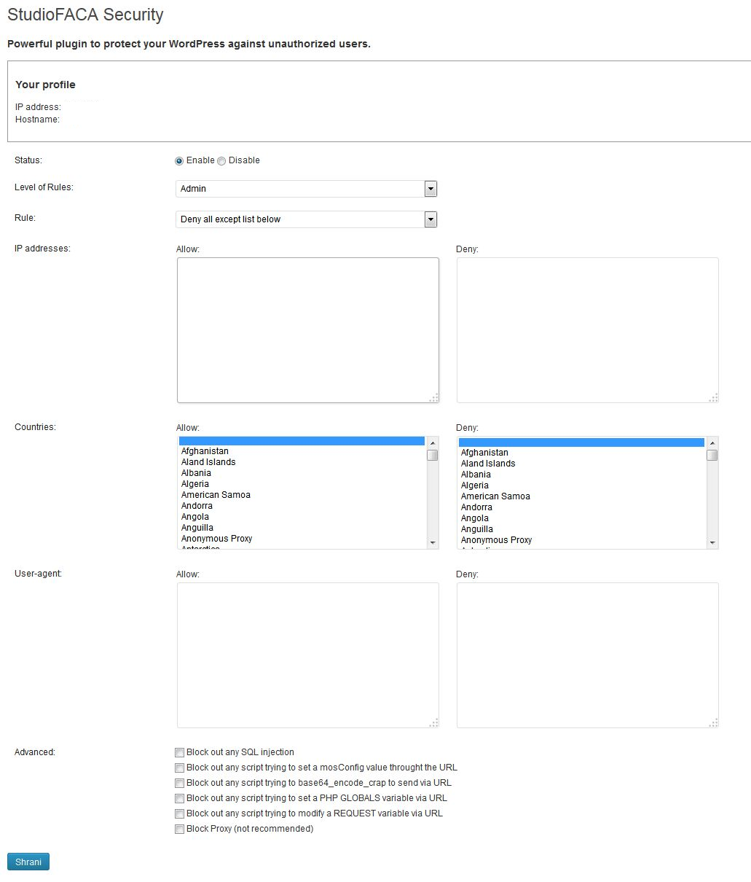This screenshot has width=751, height=882.
Task: Select Angola in Countries Allow list
Action: pos(302,517)
